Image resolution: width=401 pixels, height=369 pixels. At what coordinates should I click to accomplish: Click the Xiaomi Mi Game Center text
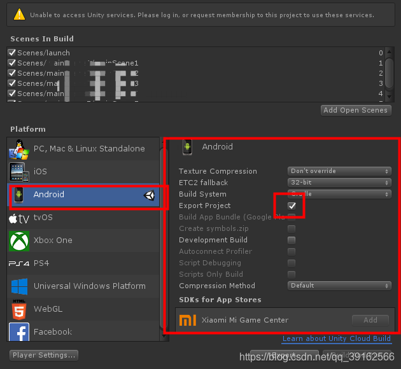(245, 320)
